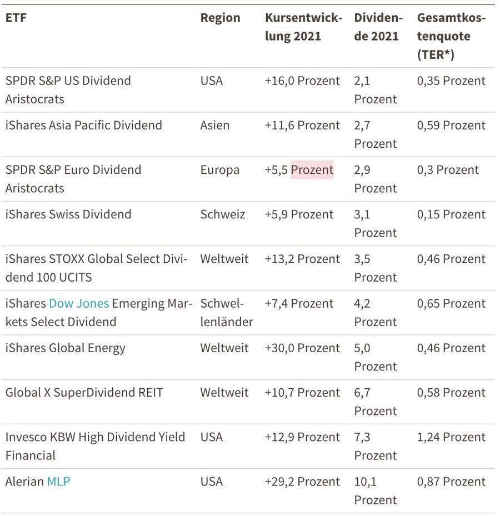This screenshot has height=516, width=500.
Task: Click the +30,0 Prozent price performance value
Action: tap(302, 348)
